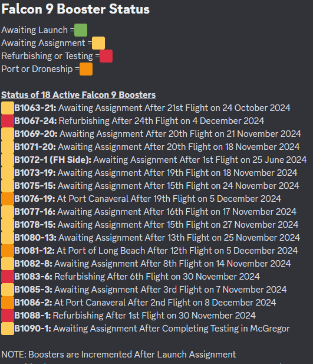Viewport: 313px width, 364px height.
Task: Click the Falcon 9 Booster Status heading
Action: tap(75, 9)
